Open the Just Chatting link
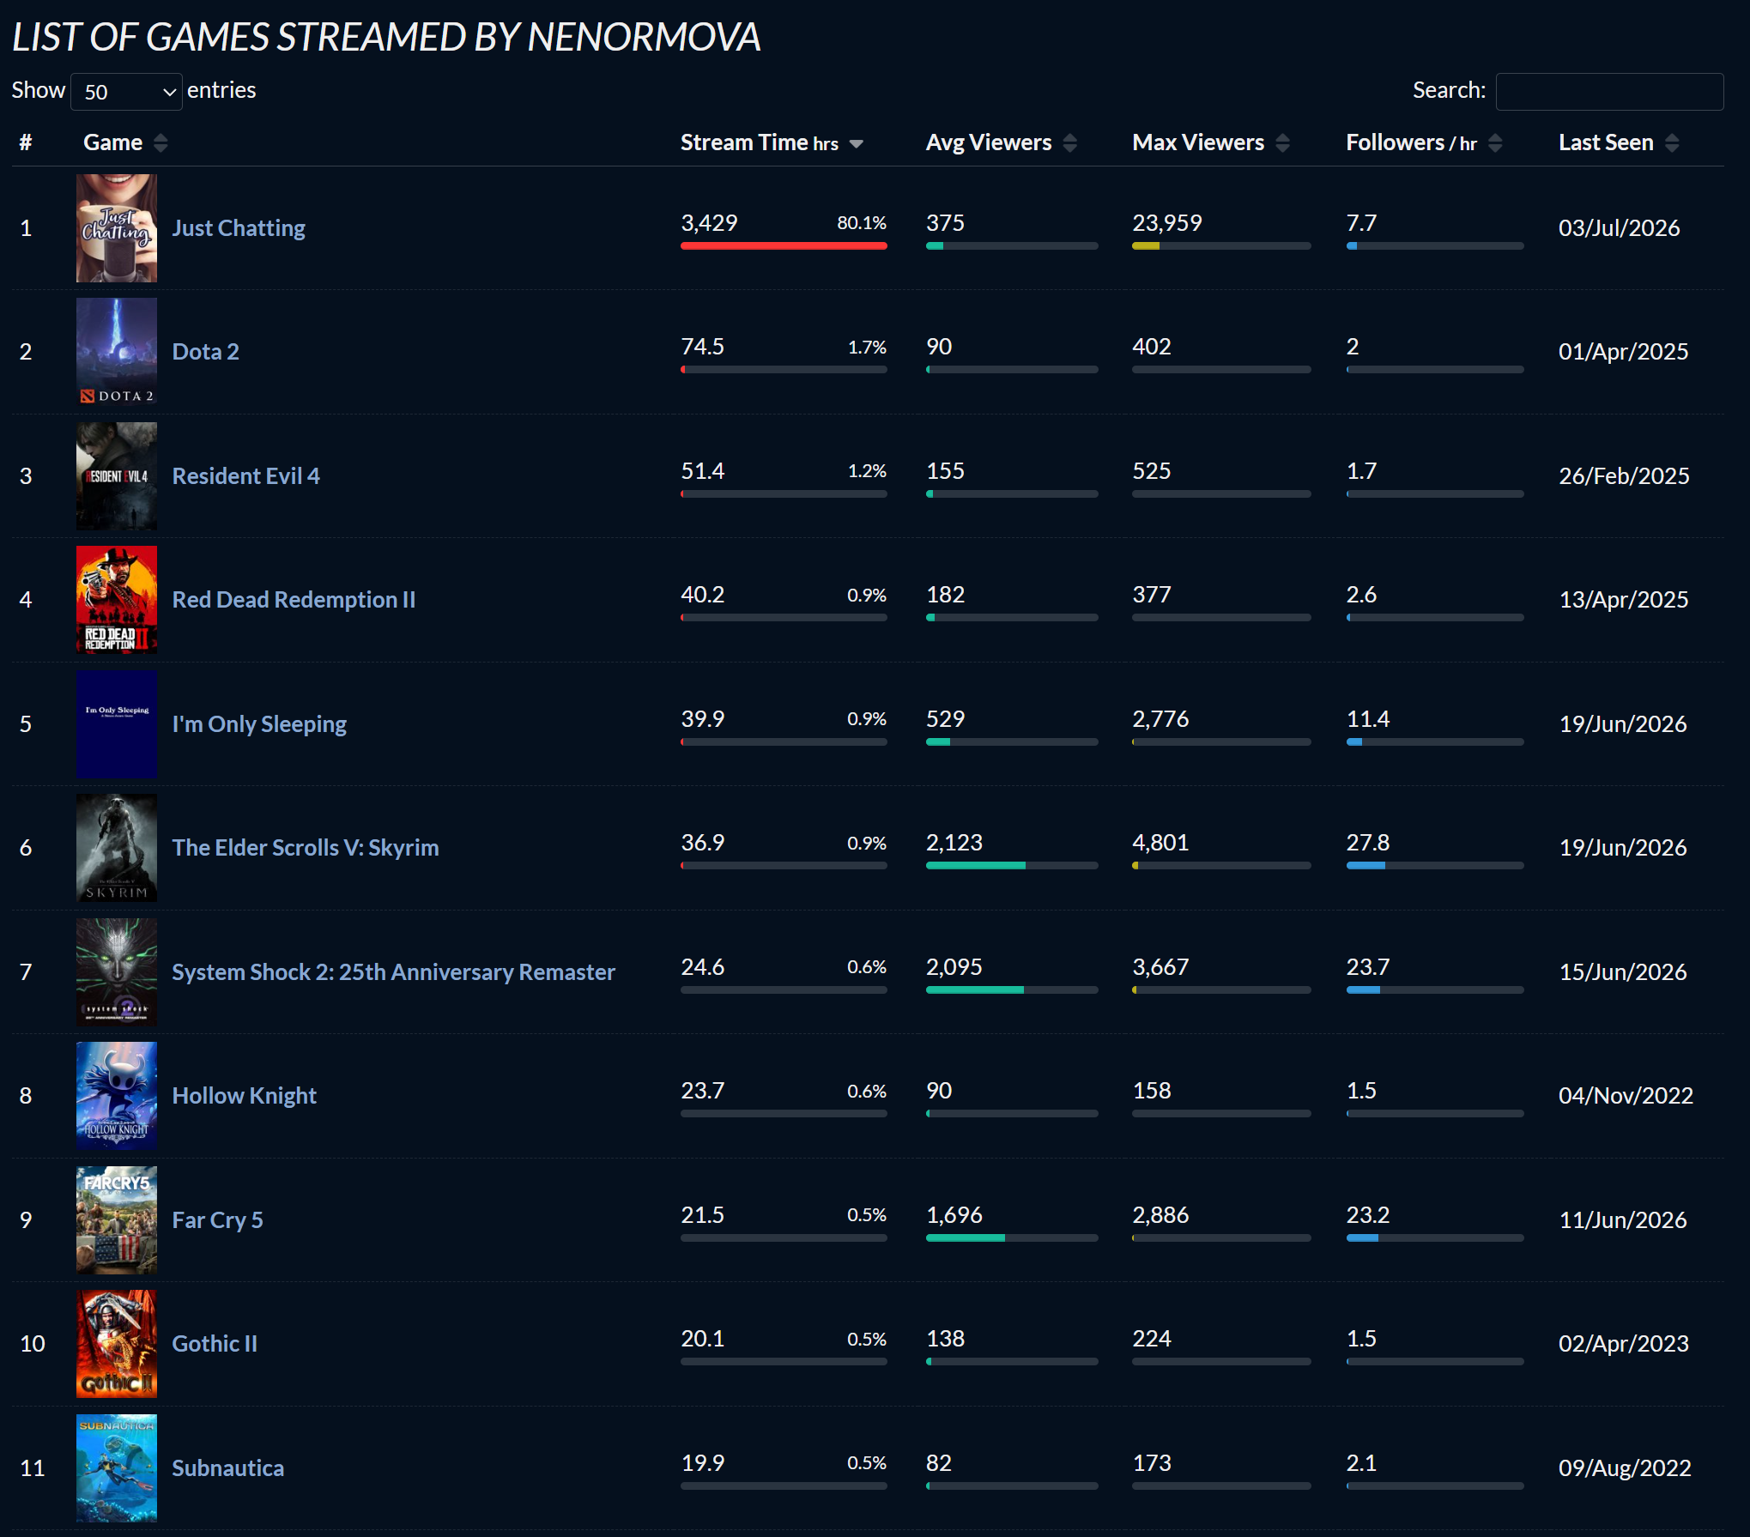1750x1537 pixels. 239,228
